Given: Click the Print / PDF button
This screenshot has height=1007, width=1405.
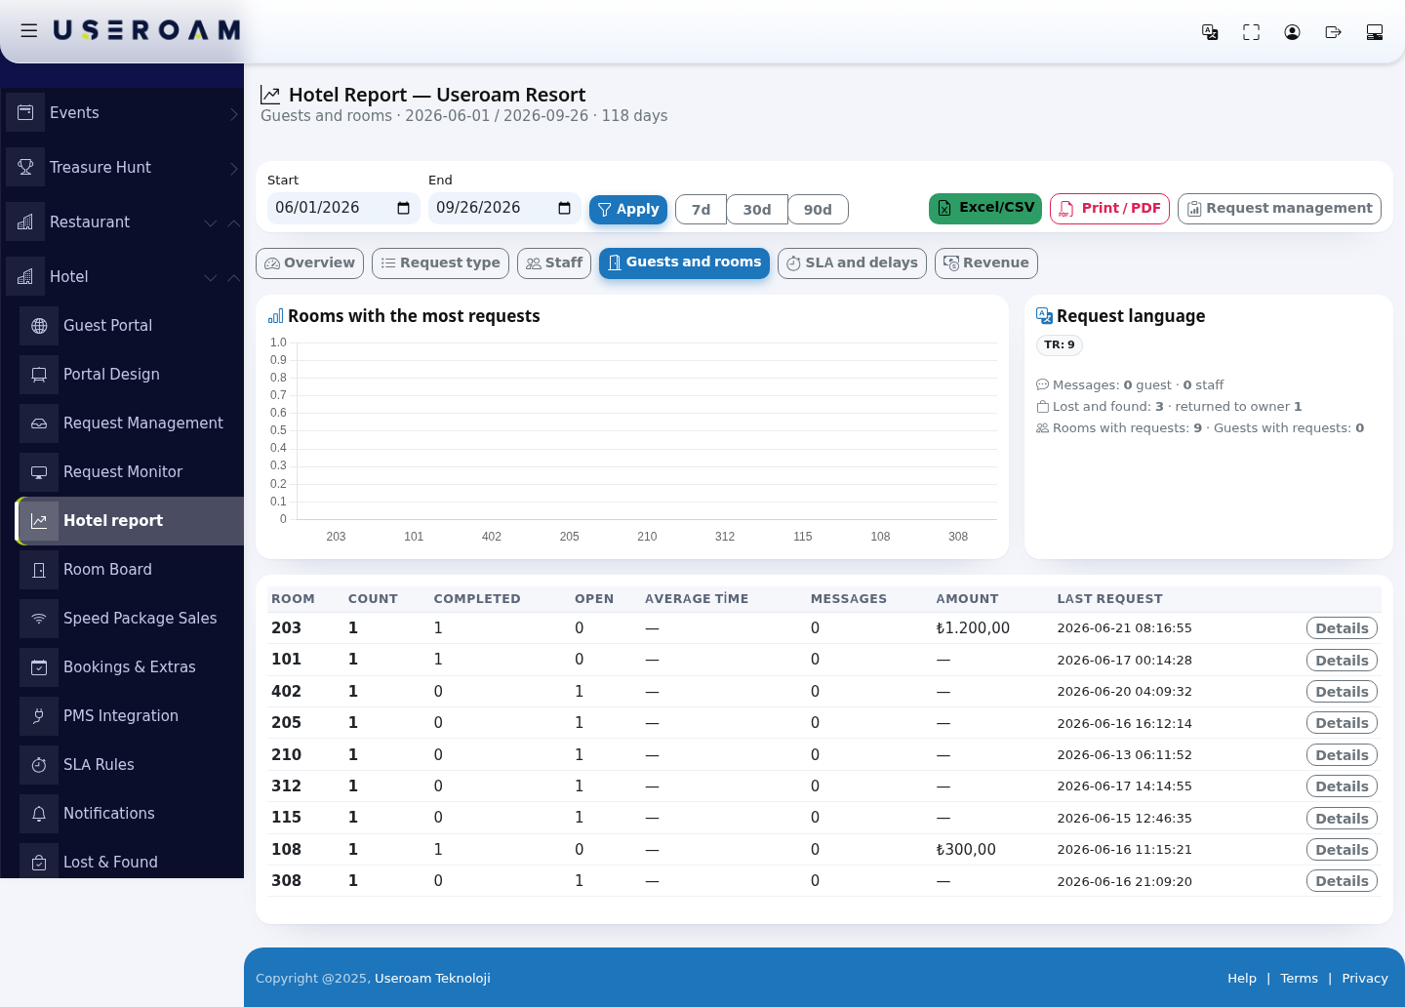Looking at the screenshot, I should [x=1109, y=209].
